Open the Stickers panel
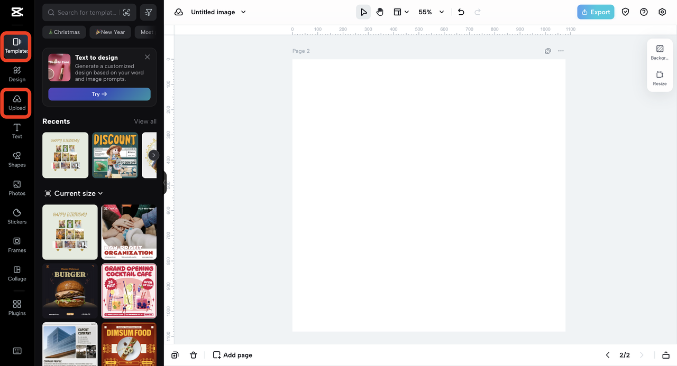 pos(17,217)
